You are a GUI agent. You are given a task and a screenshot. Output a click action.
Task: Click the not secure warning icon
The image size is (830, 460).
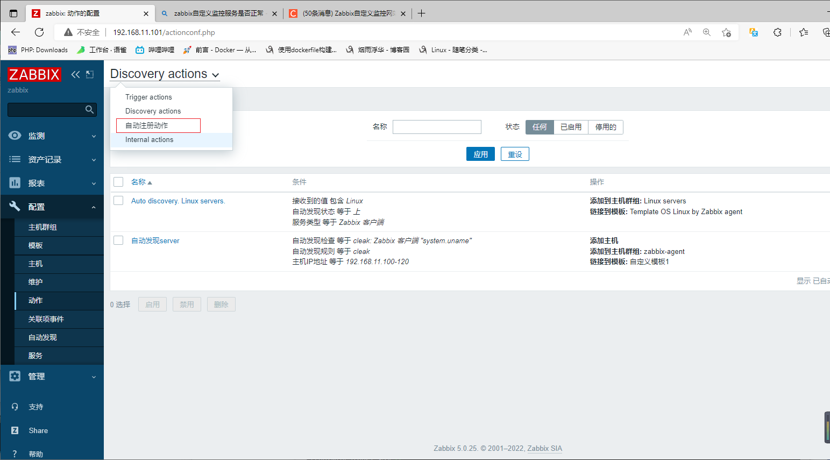point(68,32)
